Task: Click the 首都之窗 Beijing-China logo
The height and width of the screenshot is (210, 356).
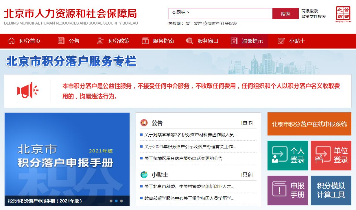Action: [x=343, y=14]
